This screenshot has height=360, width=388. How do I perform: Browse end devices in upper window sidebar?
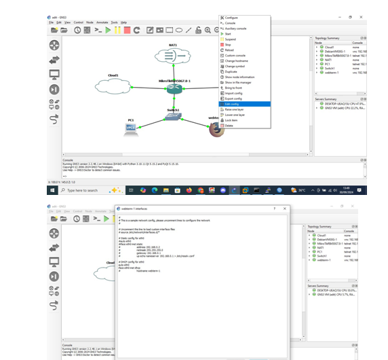(x=54, y=75)
